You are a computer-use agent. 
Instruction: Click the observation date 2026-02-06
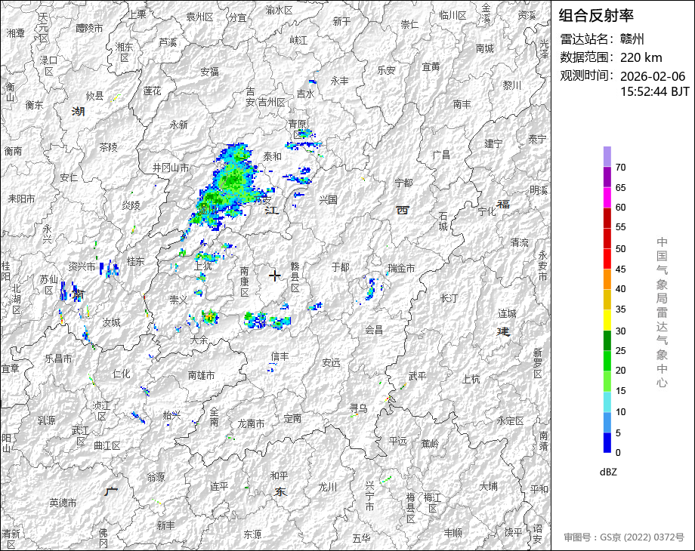pos(653,76)
